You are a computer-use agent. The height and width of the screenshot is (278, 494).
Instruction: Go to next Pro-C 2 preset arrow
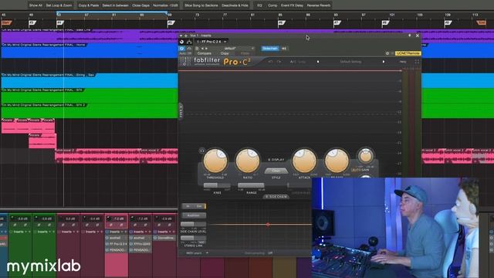[x=384, y=62]
